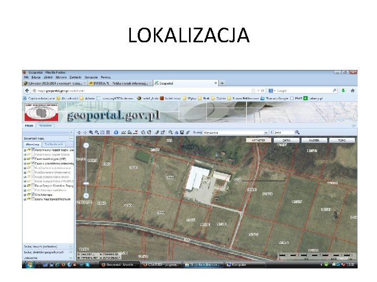This screenshot has height=282, width=377.
Task: Select the measure area tool
Action: [x=129, y=132]
